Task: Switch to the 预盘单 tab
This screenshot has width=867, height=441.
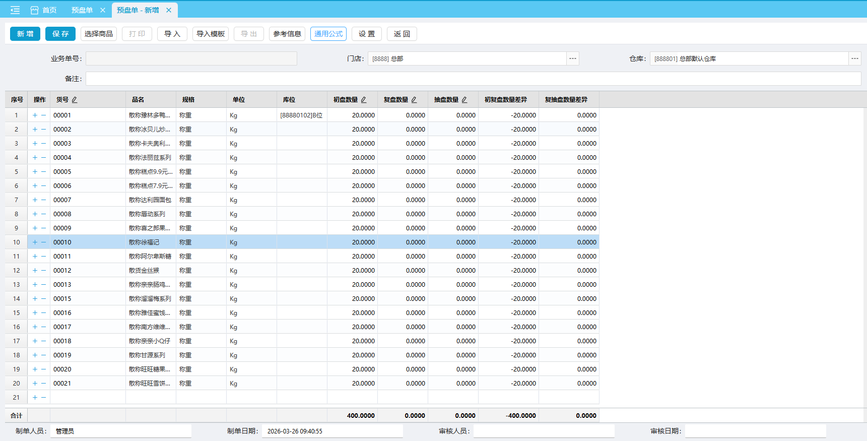Action: tap(82, 10)
